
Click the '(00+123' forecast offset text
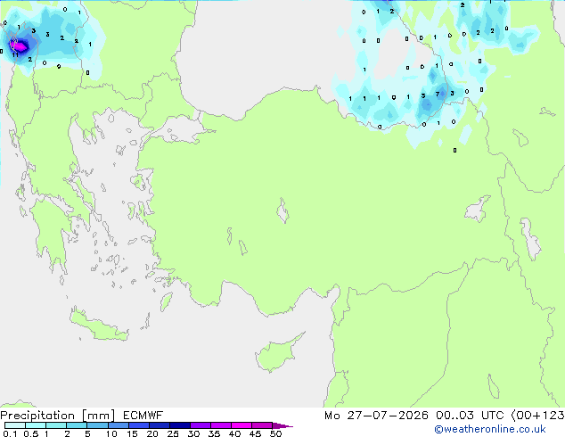[x=537, y=416]
